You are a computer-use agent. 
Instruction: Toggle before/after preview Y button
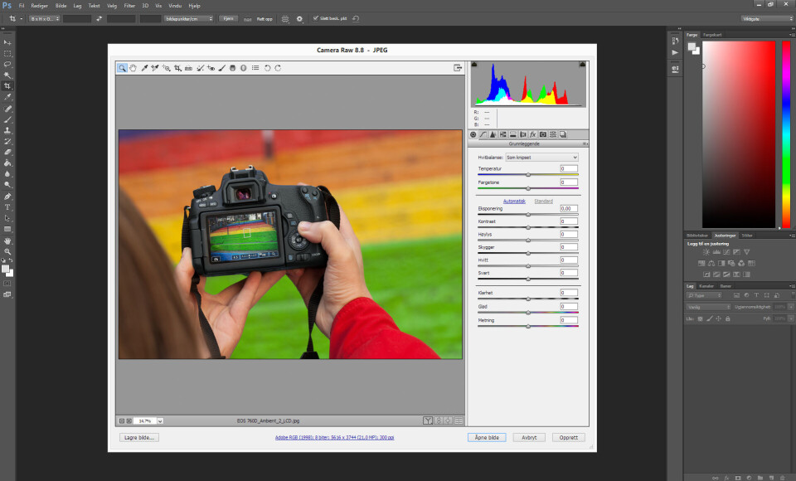pyautogui.click(x=428, y=420)
